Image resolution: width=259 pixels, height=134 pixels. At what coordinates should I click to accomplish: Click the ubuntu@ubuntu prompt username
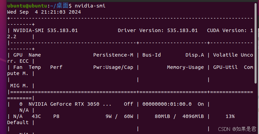point(27,6)
